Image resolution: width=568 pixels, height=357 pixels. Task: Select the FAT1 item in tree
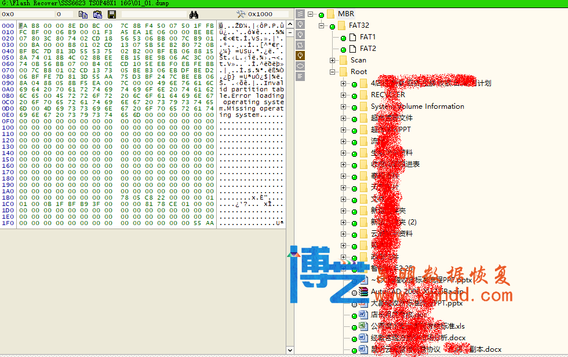(367, 37)
